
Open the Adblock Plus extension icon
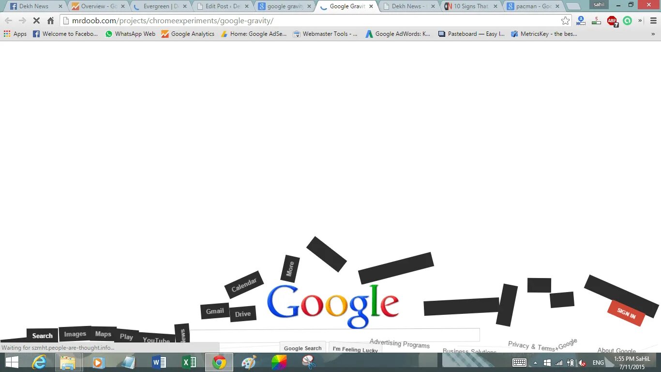(612, 21)
